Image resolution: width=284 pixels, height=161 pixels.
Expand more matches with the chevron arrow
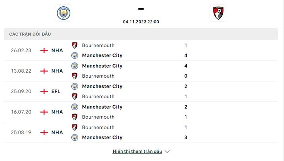pyautogui.click(x=167, y=151)
